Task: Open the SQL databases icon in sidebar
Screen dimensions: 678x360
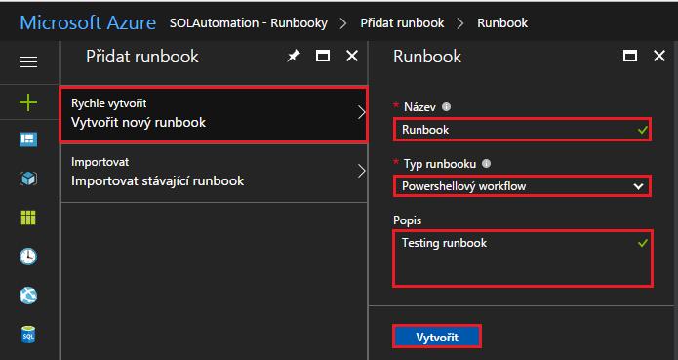Action: coord(28,335)
